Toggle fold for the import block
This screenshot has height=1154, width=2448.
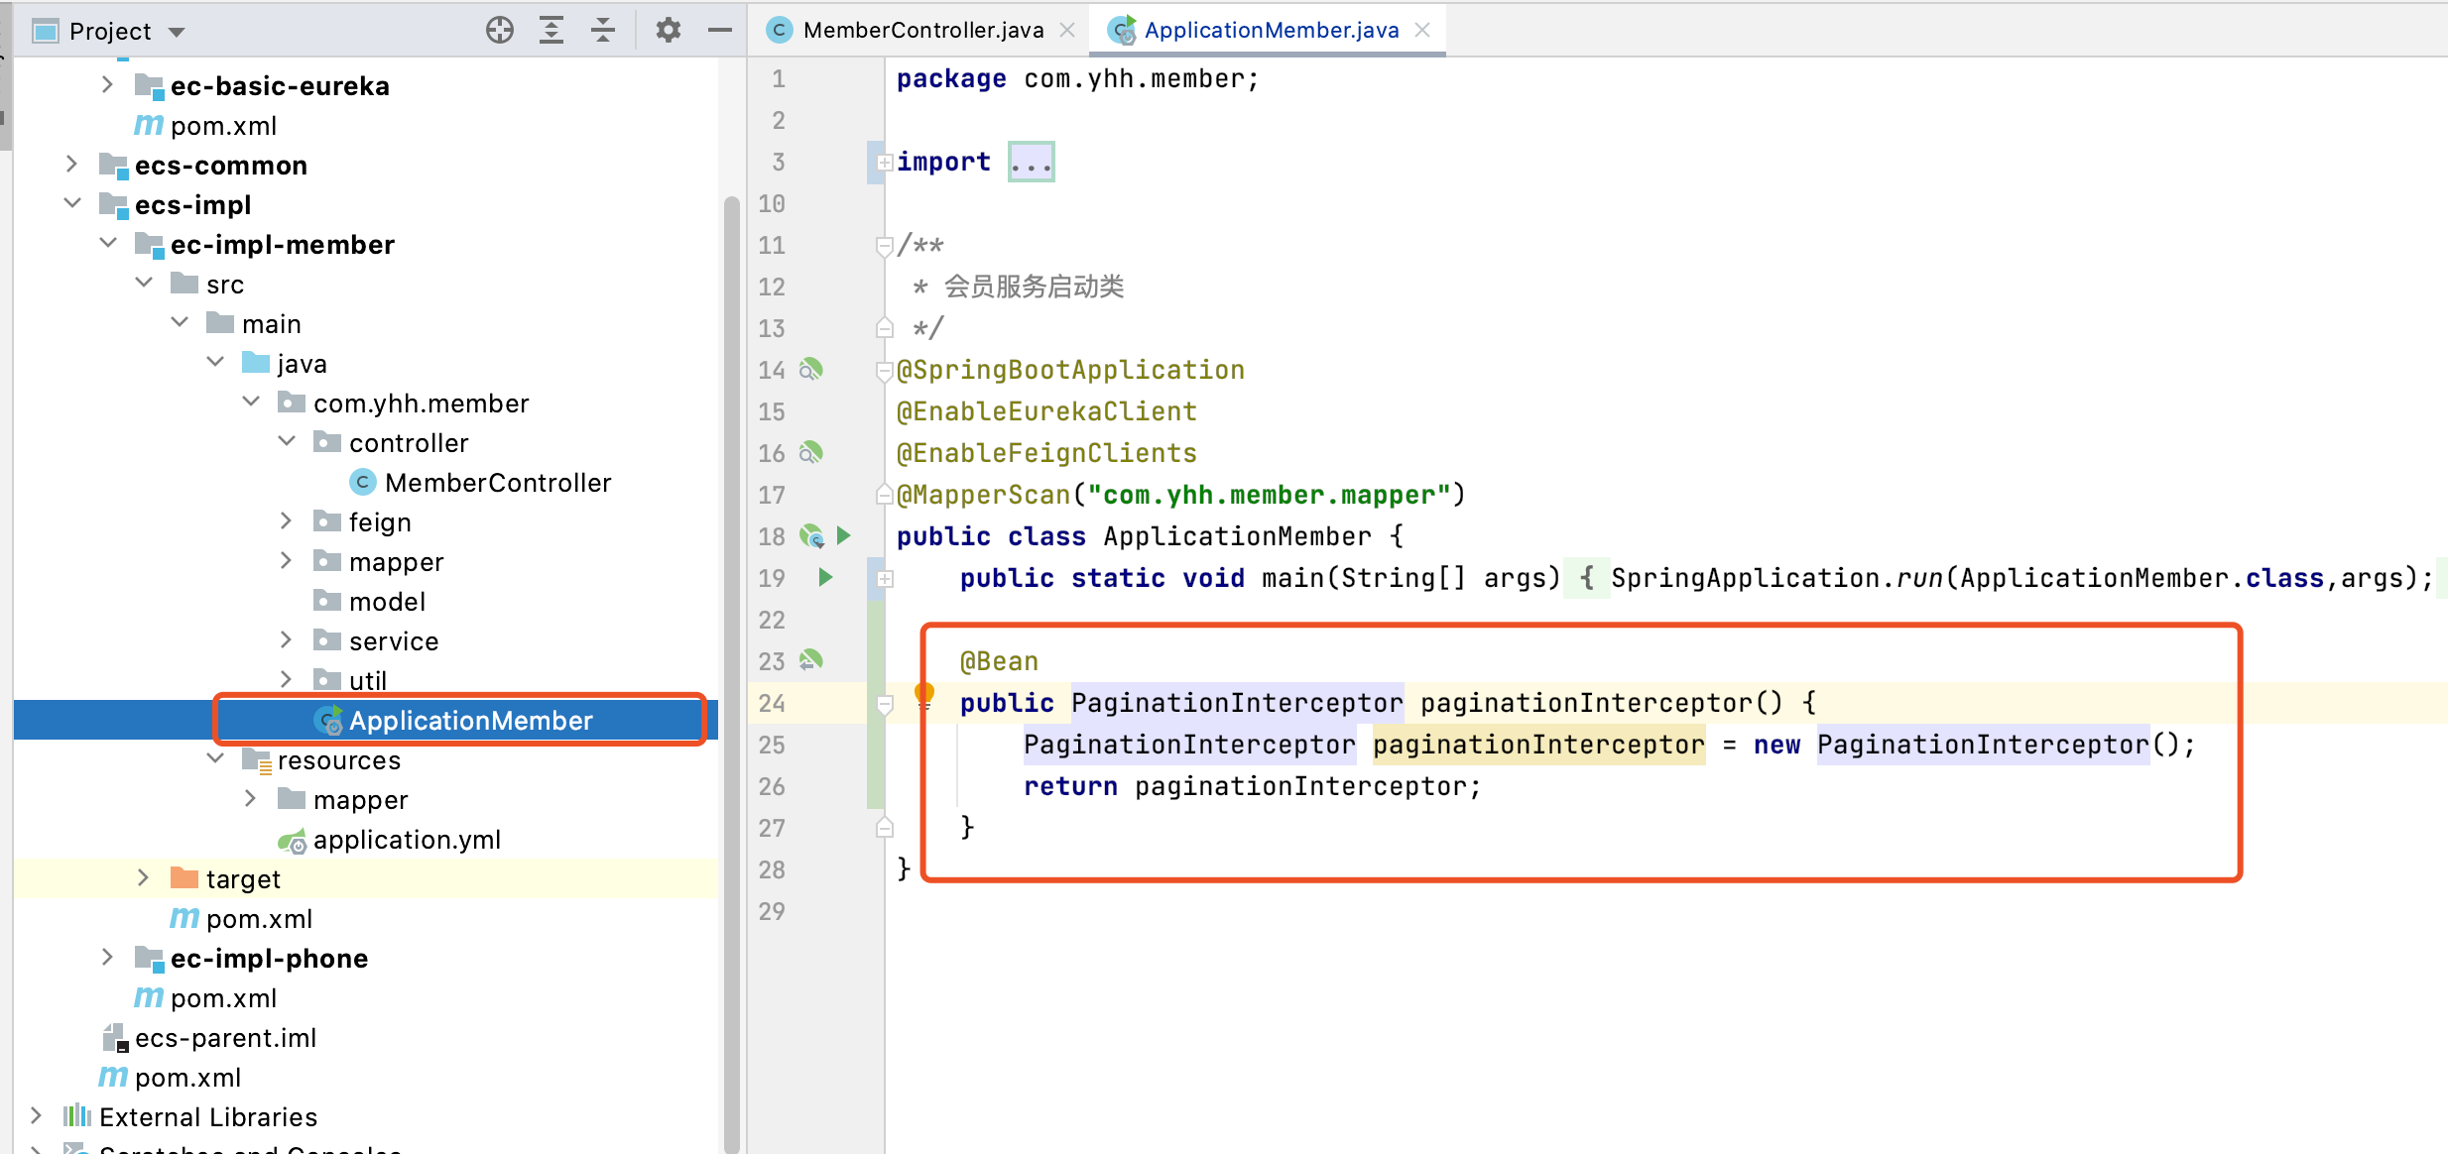(x=885, y=163)
